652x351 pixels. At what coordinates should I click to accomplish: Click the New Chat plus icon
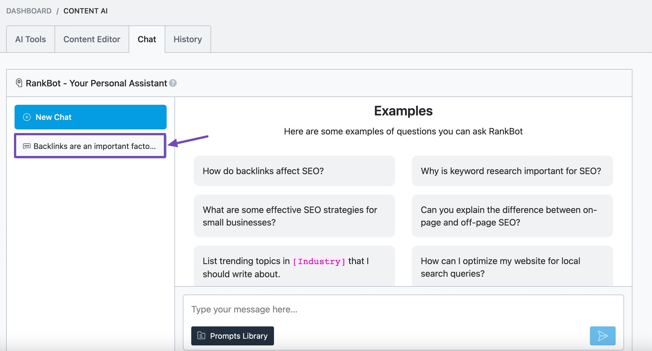point(27,117)
